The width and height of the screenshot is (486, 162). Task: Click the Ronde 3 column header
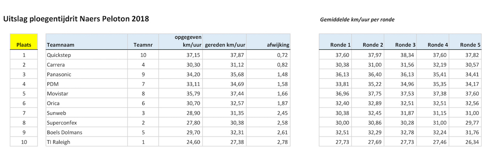point(400,42)
